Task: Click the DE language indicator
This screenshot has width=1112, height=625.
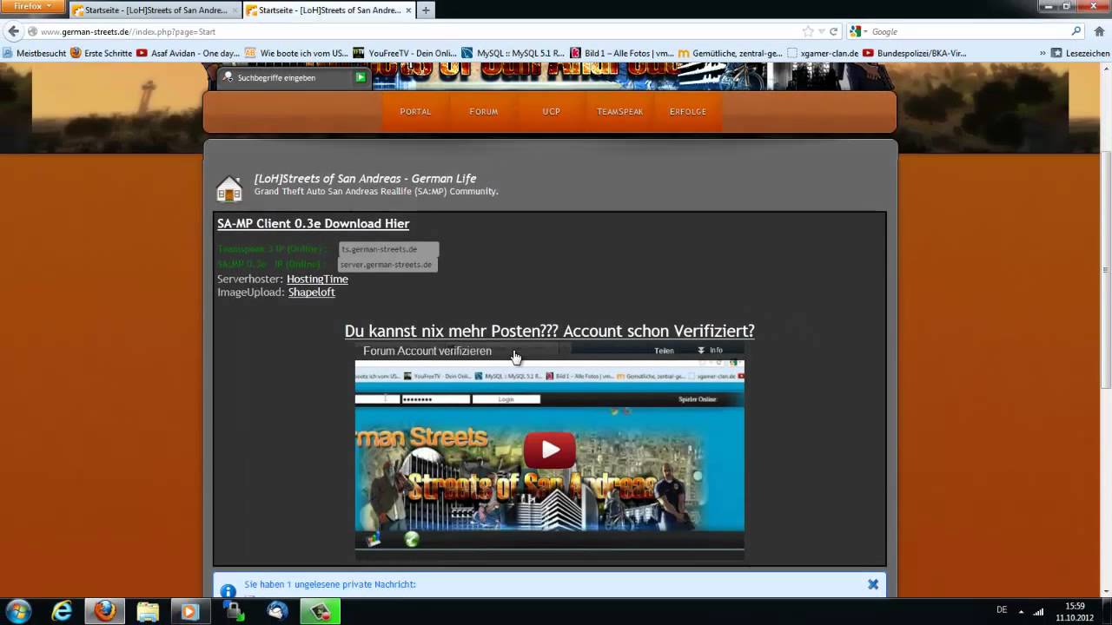Action: [1002, 611]
